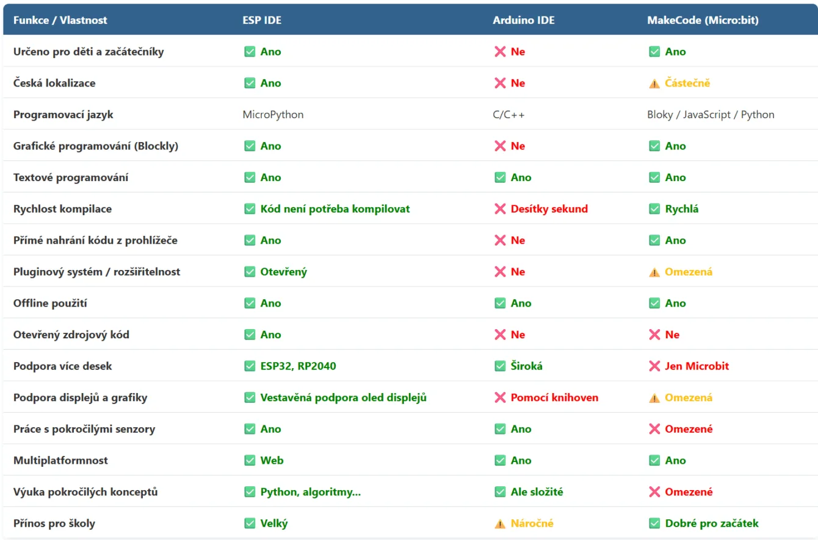Click text "Web" in Multiplatformnost row

[x=272, y=460]
